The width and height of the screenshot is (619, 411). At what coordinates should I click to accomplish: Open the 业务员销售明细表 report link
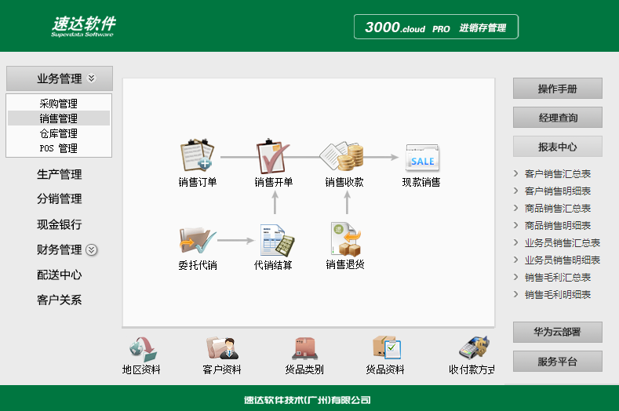(563, 260)
